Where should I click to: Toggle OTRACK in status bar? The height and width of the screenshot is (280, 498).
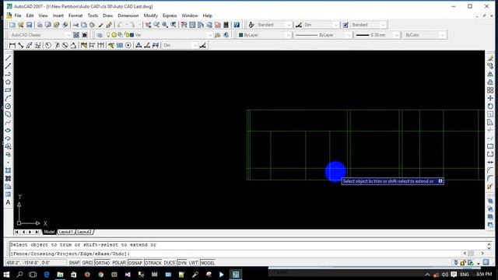point(153,263)
